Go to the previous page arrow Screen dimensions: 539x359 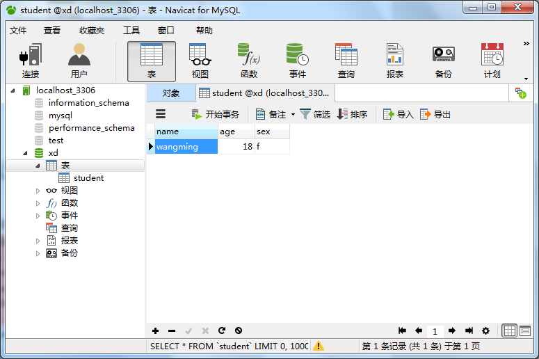tap(419, 330)
